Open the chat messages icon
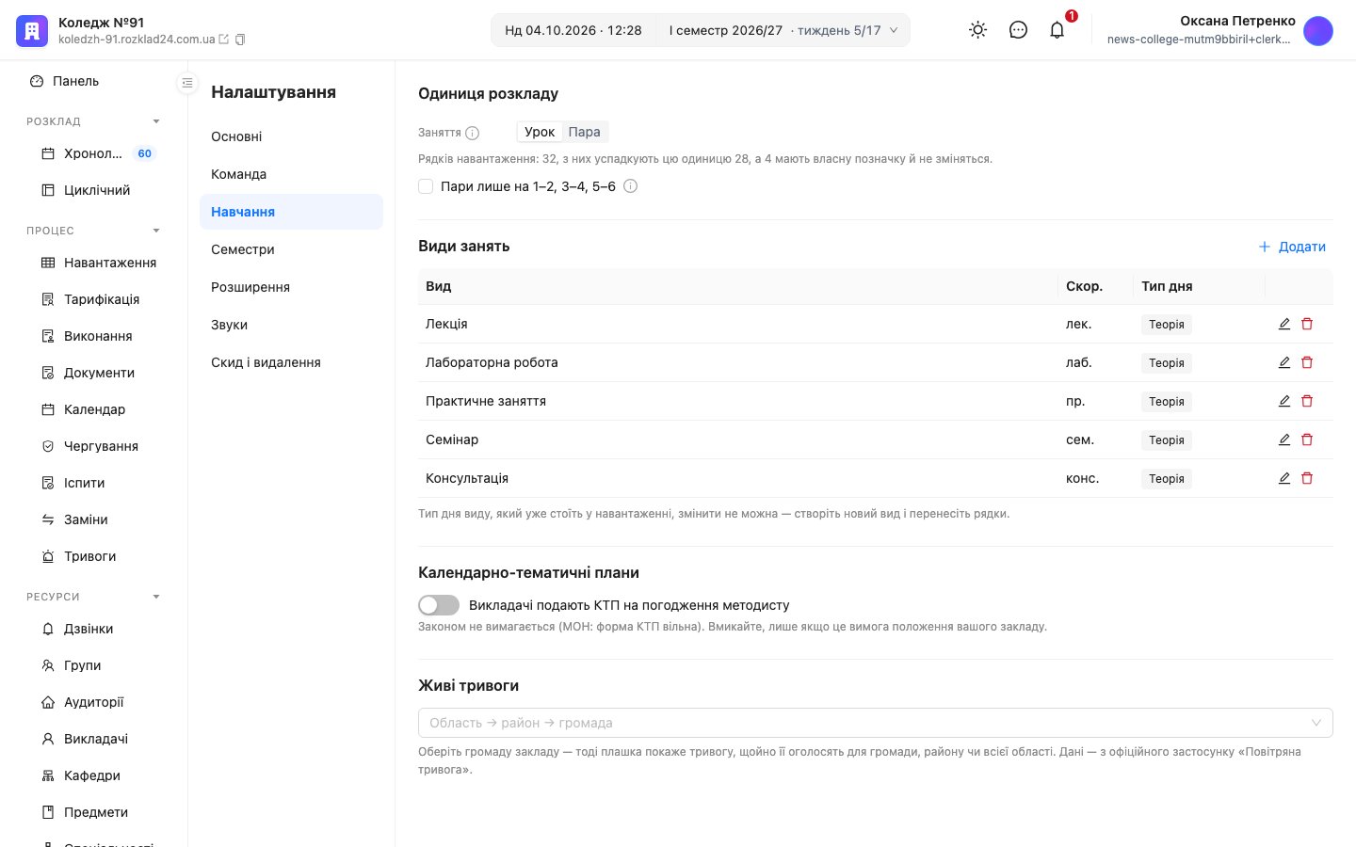Image resolution: width=1356 pixels, height=847 pixels. click(1018, 30)
